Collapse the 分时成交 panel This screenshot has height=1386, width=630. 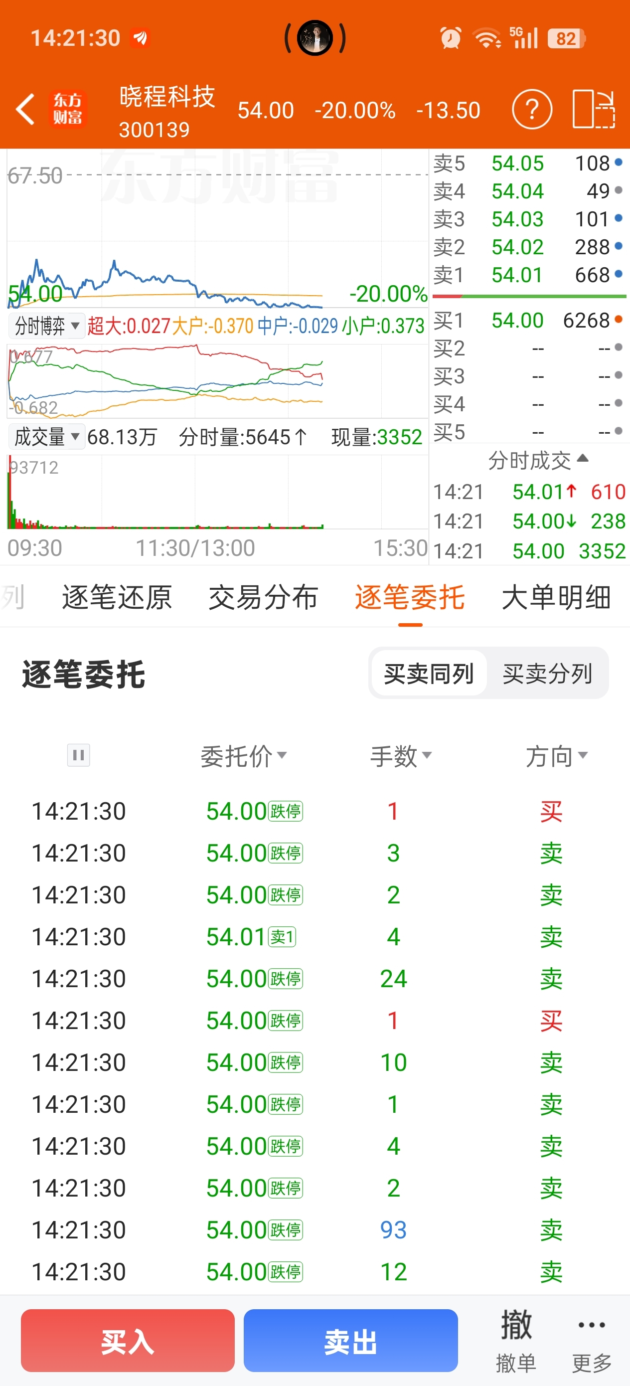(x=537, y=460)
